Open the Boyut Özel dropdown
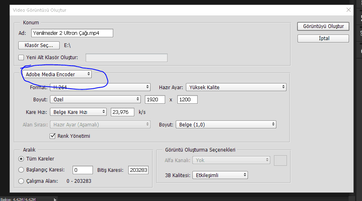The width and height of the screenshot is (362, 201). tap(95, 99)
